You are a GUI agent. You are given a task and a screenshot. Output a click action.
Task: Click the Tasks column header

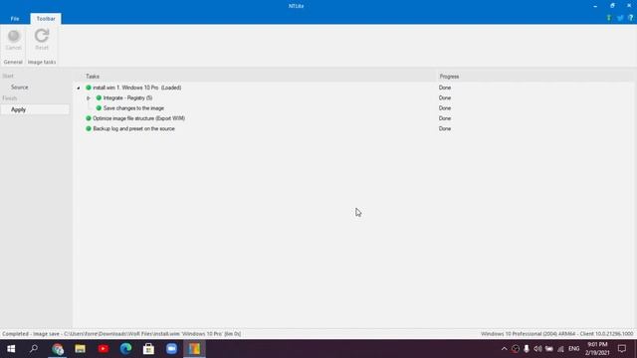(93, 77)
